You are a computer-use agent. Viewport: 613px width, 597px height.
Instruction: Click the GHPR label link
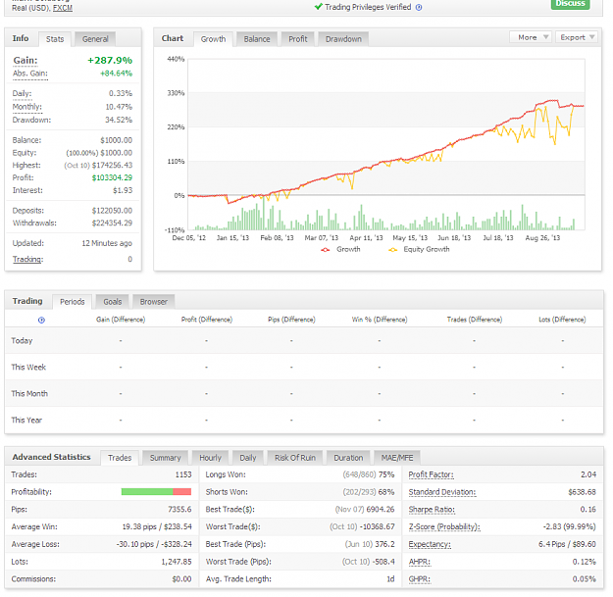click(x=420, y=579)
